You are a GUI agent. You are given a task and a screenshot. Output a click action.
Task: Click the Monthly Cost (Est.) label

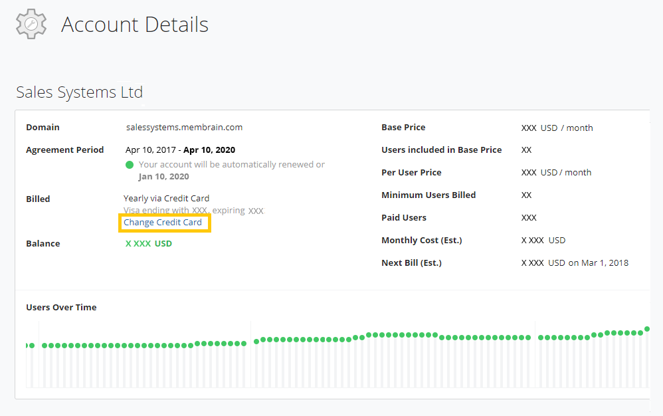pyautogui.click(x=421, y=240)
